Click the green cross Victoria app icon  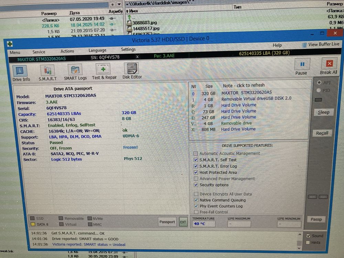coord(10,44)
